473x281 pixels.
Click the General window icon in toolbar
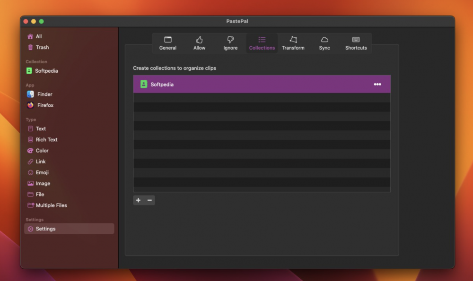point(168,40)
